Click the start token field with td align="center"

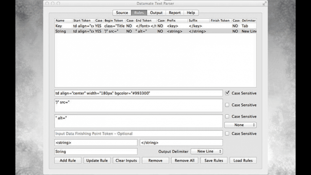click(x=139, y=93)
